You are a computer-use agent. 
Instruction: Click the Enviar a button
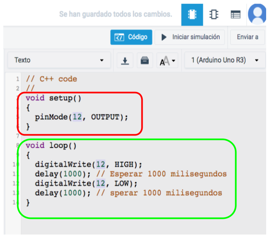click(x=247, y=37)
